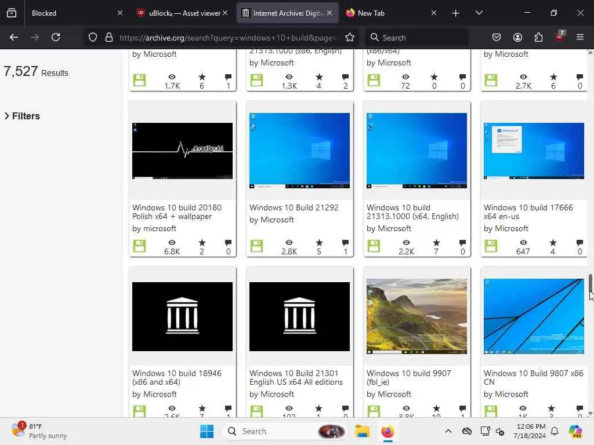Open Windows 10 build 18946 title link
The height and width of the screenshot is (445, 594).
point(177,378)
